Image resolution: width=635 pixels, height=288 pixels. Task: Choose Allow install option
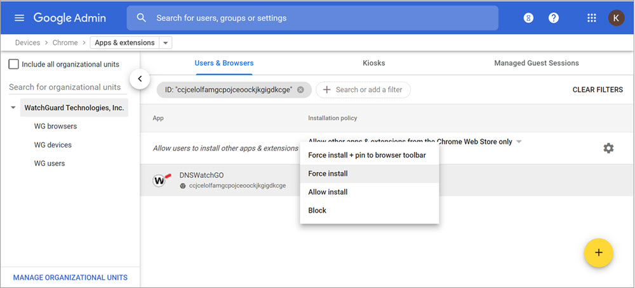point(370,192)
